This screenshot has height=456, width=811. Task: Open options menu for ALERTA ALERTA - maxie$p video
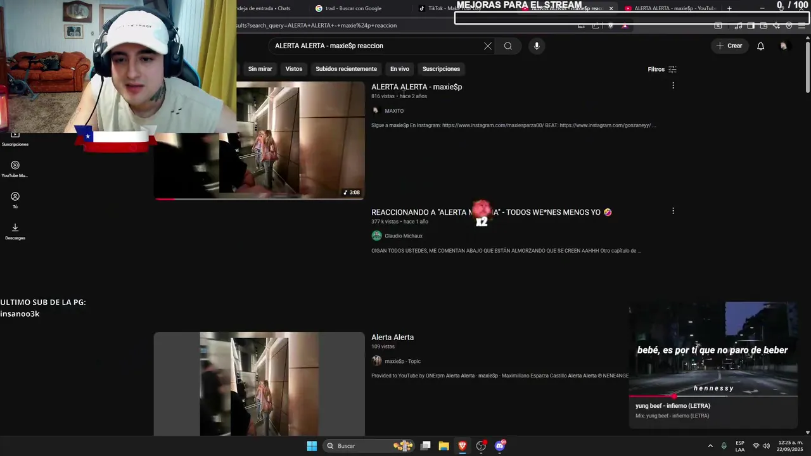click(673, 85)
